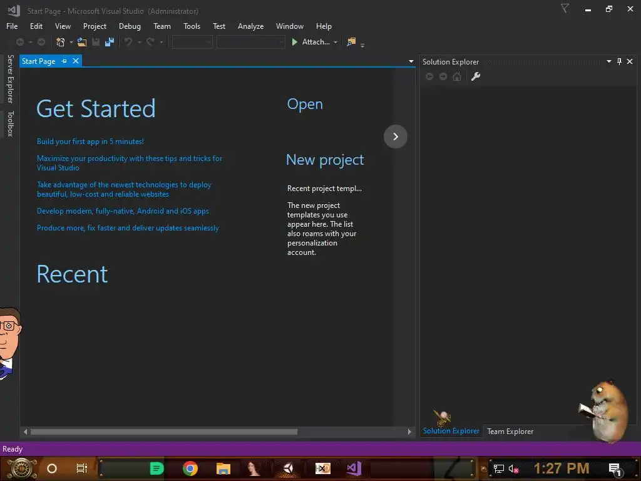Click the Find in Files toolbar icon
Screen dimensions: 641x481
click(x=351, y=42)
